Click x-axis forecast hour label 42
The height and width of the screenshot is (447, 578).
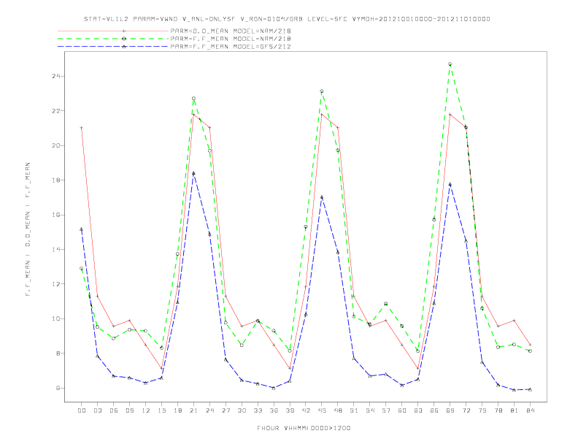click(306, 410)
